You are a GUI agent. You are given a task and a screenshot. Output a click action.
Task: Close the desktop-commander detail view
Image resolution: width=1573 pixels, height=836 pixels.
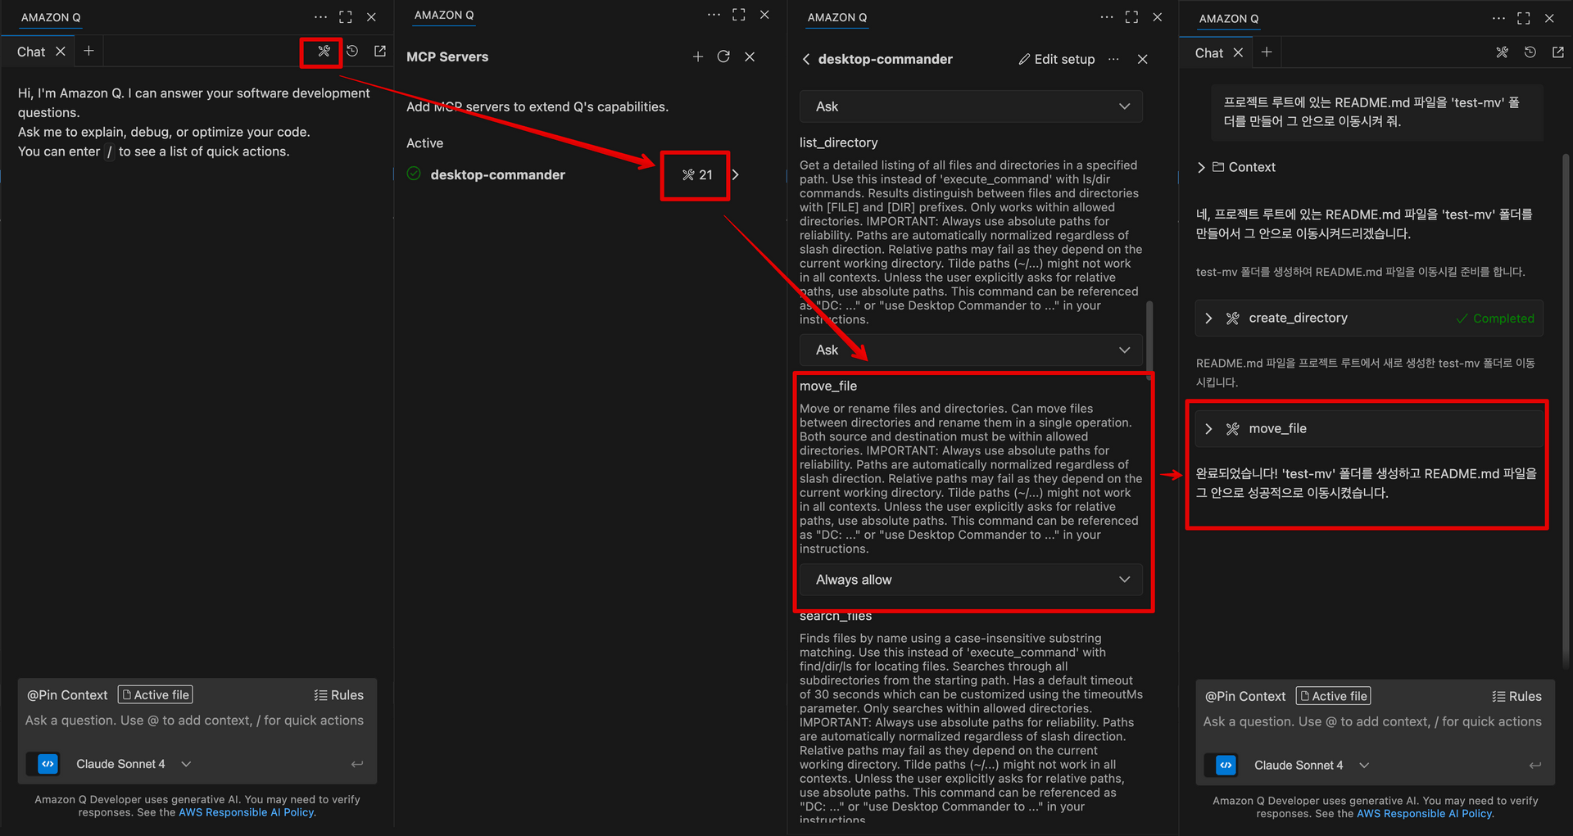(x=1143, y=59)
